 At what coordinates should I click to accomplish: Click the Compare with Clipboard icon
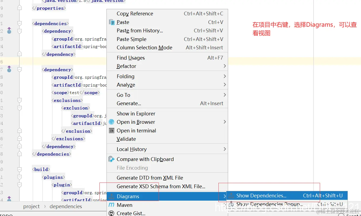point(111,159)
